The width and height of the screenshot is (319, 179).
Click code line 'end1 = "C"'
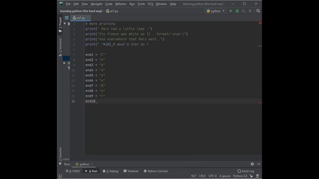pos(95,55)
